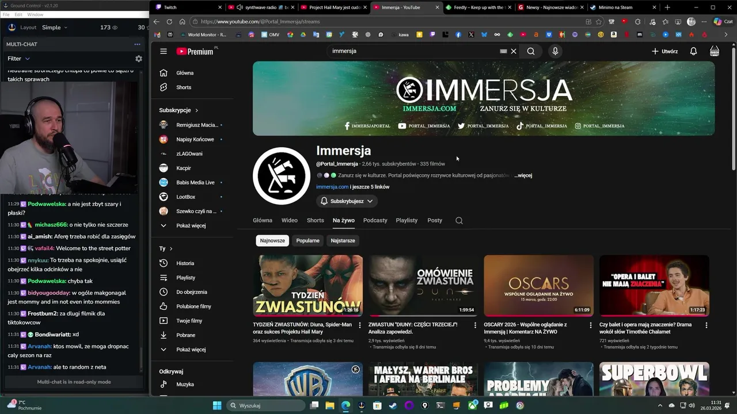Open the taskbar clock and date
The image size is (737, 414).
[711, 405]
